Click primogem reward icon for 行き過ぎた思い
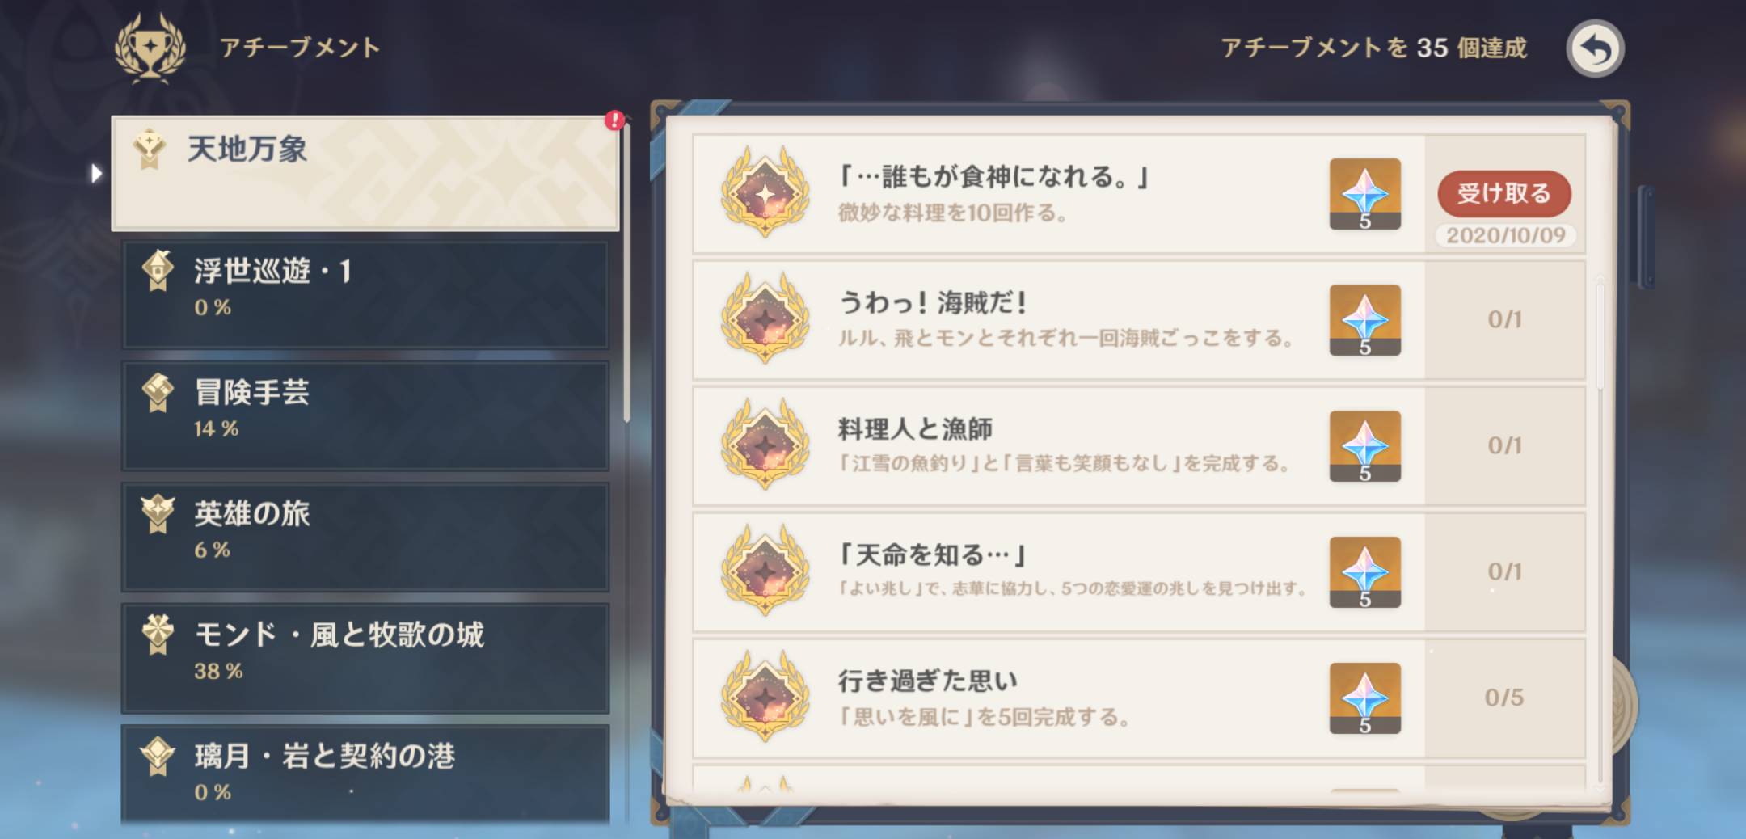The height and width of the screenshot is (839, 1746). [x=1364, y=698]
